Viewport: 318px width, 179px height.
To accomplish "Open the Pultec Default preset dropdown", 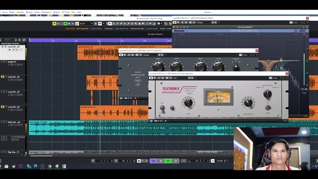I will pyautogui.click(x=150, y=55).
